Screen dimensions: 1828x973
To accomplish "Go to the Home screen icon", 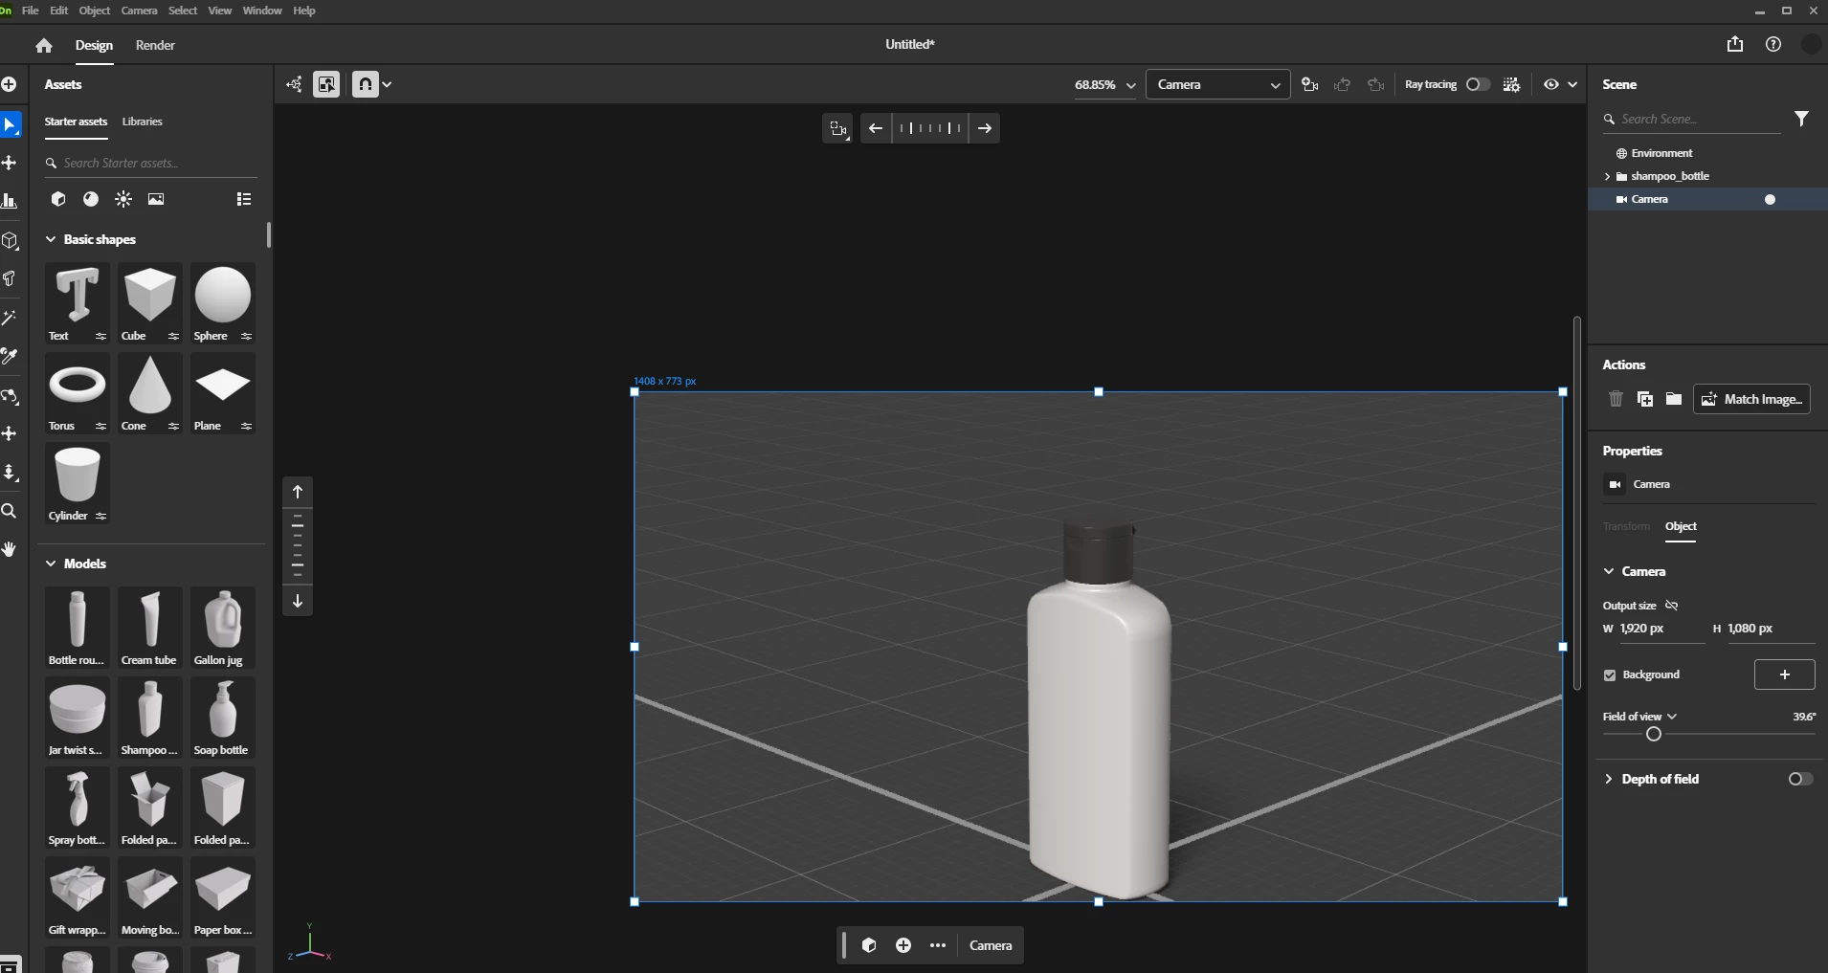I will [43, 45].
